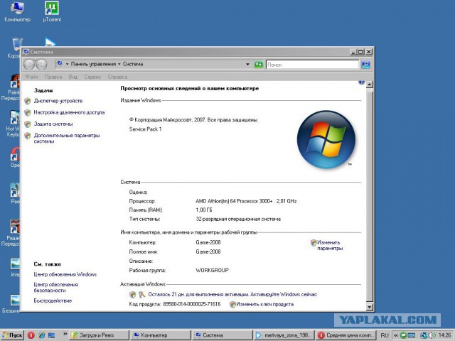Image resolution: width=455 pixels, height=341 pixels.
Task: Click the Пуск start button
Action: pos(12,335)
